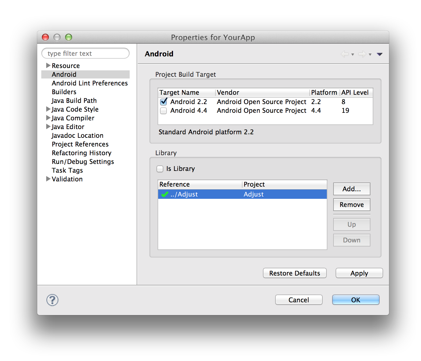
Task: Expand the Java Code Style node
Action: coord(48,109)
